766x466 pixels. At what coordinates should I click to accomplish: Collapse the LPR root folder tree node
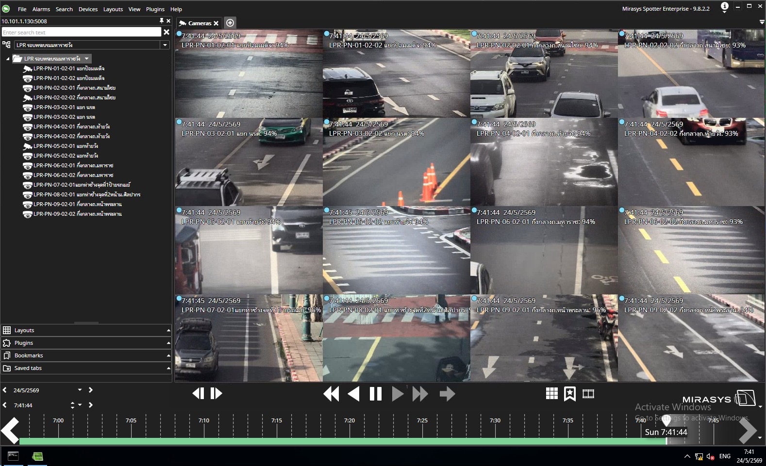(8, 59)
